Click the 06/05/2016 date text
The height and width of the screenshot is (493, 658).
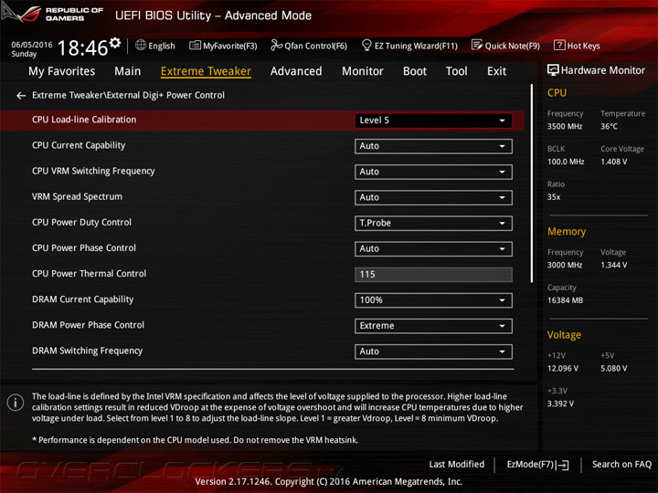(x=32, y=45)
